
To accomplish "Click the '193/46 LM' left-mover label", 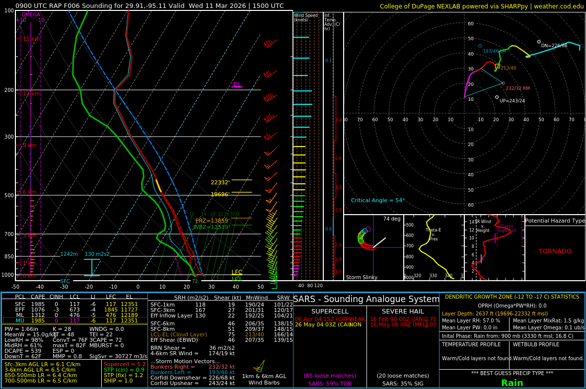I will point(495,51).
